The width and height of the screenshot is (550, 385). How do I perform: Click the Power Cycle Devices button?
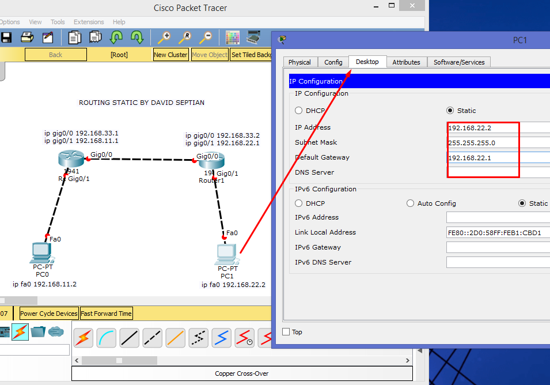pyautogui.click(x=48, y=313)
